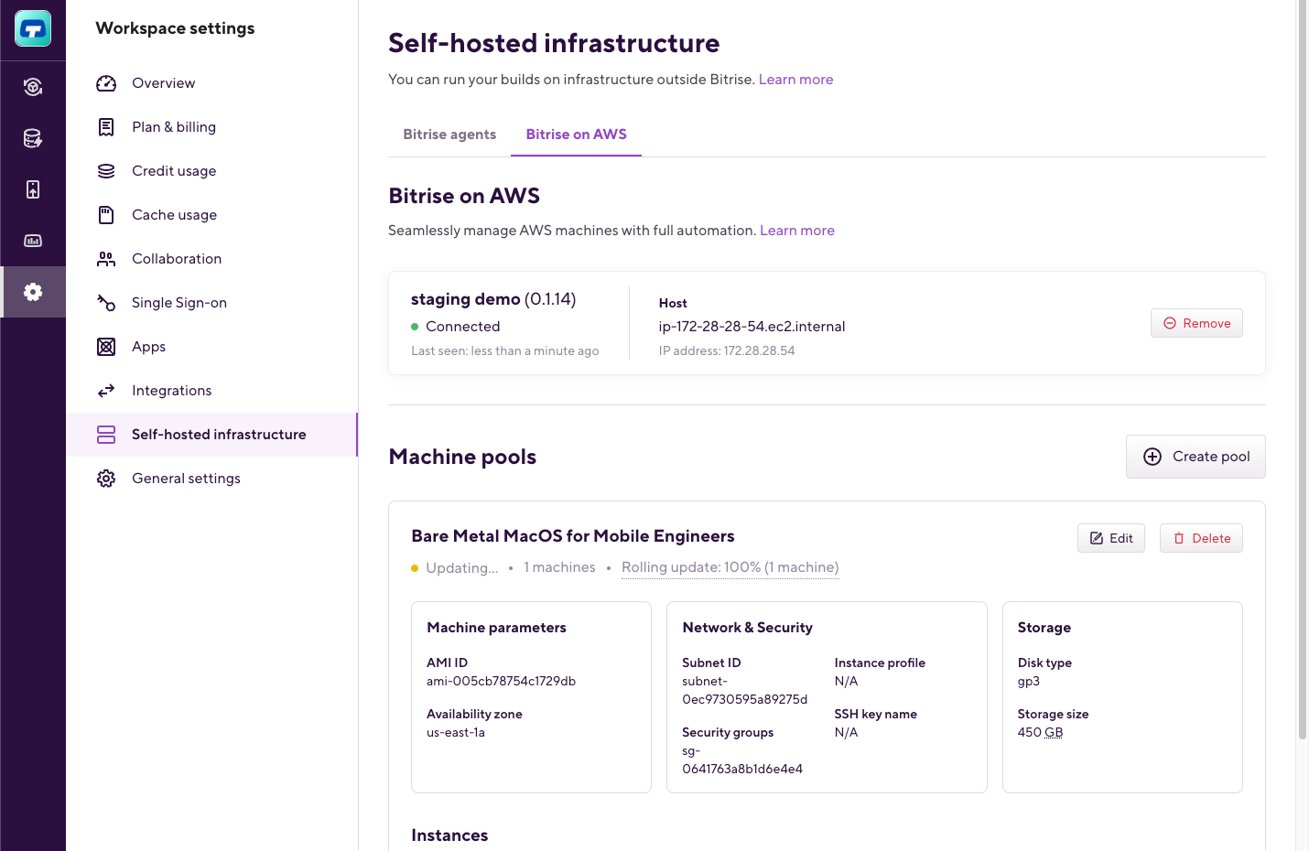Click the settings gear icon in left rail

point(33,292)
